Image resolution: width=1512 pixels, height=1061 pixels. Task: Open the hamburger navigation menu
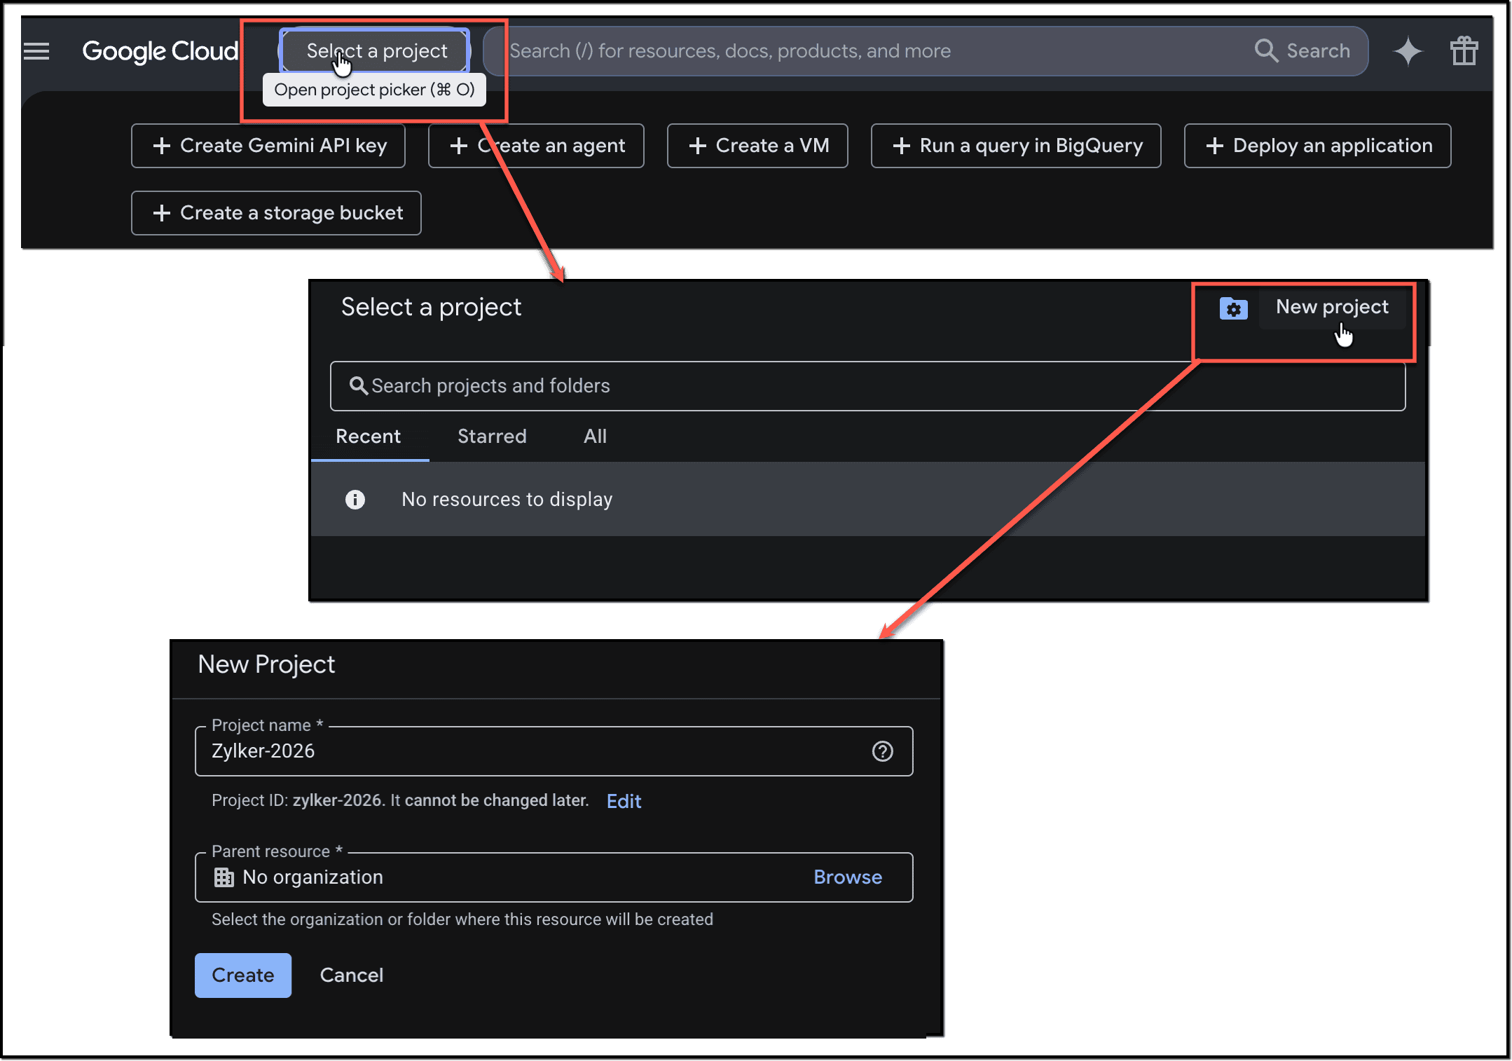(x=36, y=51)
